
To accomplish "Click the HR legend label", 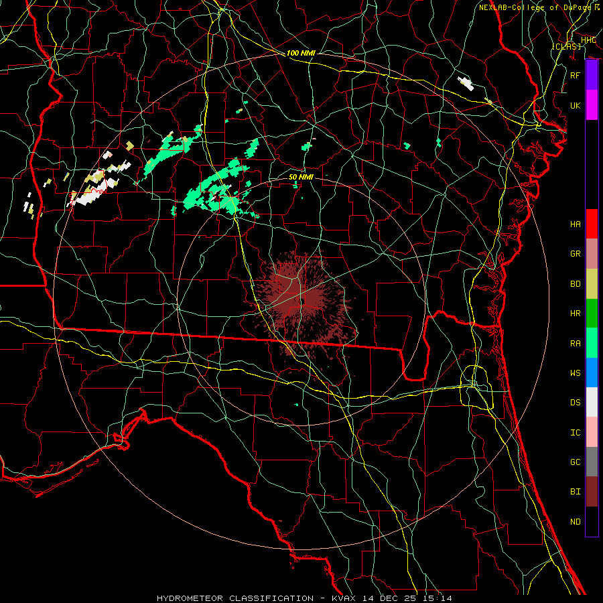I will (576, 314).
